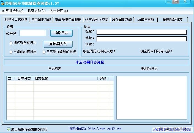Switch to the QQ每日更新 tab
194x133 pixels.
point(146,20)
